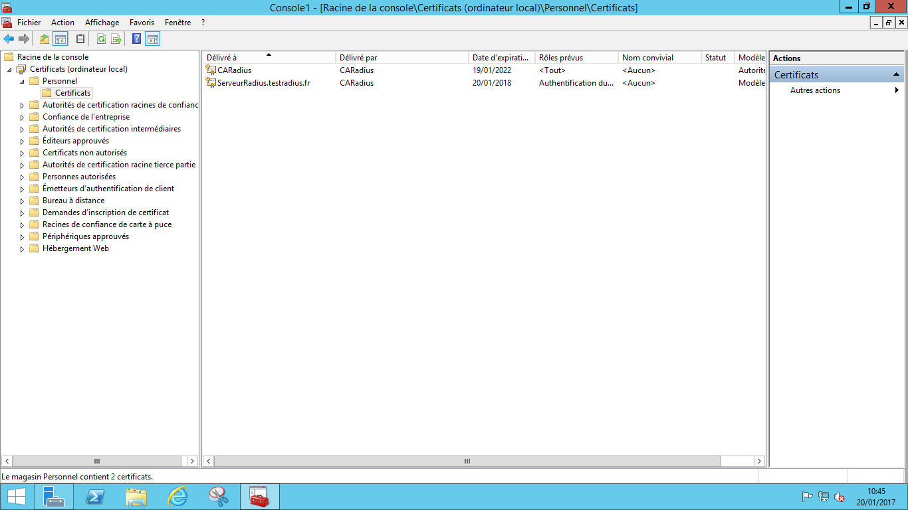Click the Export list toolbar icon
Viewport: 908px width, 510px height.
116,39
